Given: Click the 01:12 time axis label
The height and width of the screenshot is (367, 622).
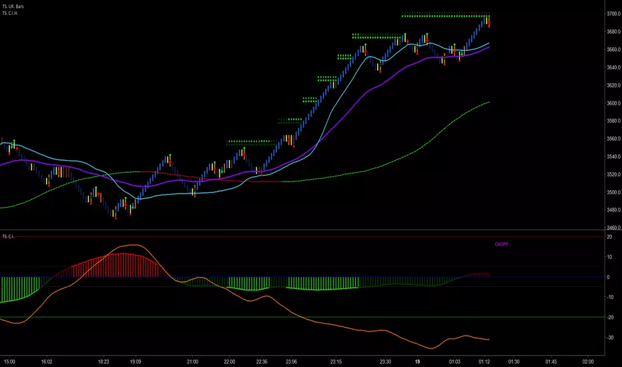Looking at the screenshot, I should tap(485, 361).
